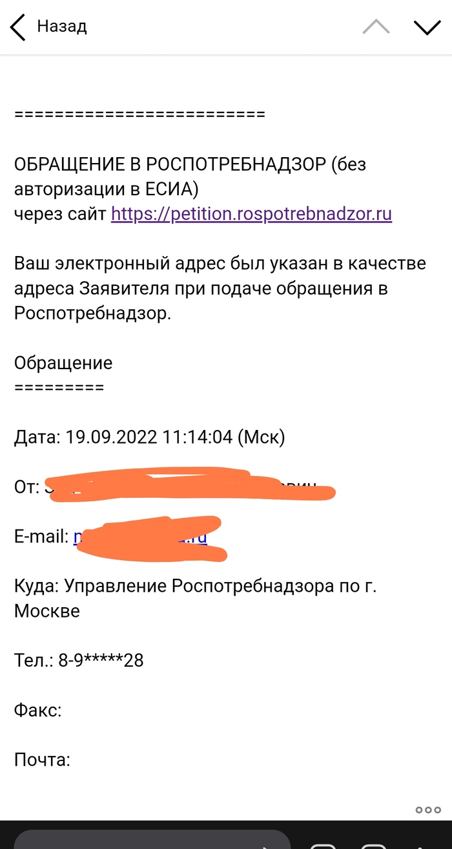Click the "Почта:" field label
The width and height of the screenshot is (452, 849).
tap(42, 760)
